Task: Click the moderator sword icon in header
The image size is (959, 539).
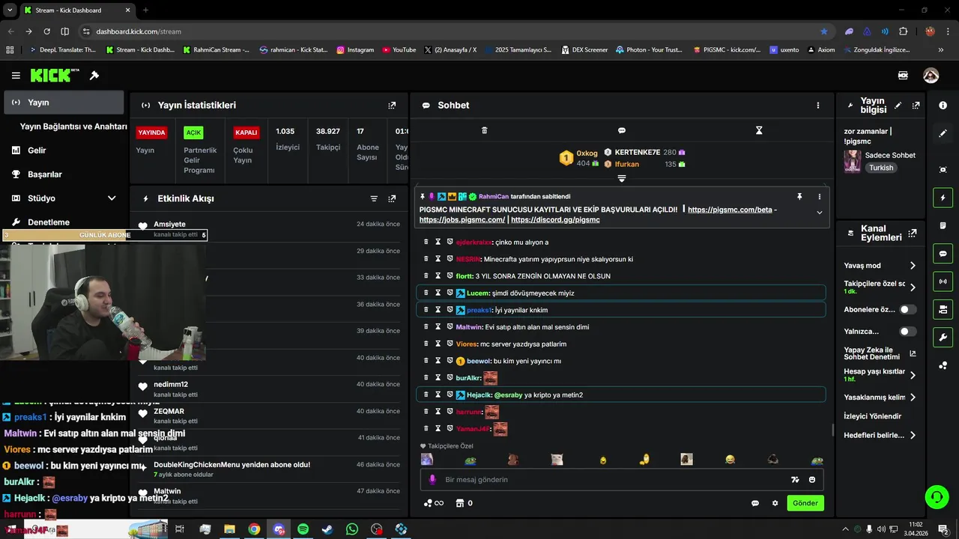Action: pyautogui.click(x=94, y=76)
